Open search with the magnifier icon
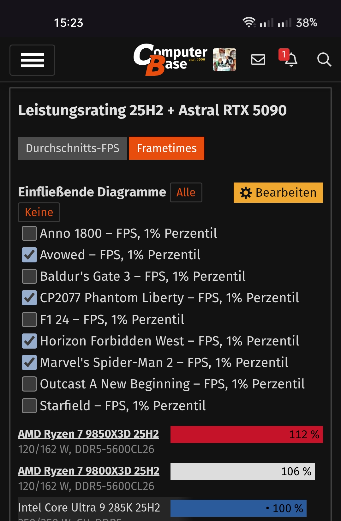Image resolution: width=341 pixels, height=521 pixels. (324, 60)
